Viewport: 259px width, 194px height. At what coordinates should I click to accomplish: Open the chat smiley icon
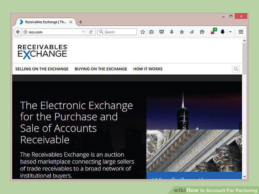[x=202, y=32]
